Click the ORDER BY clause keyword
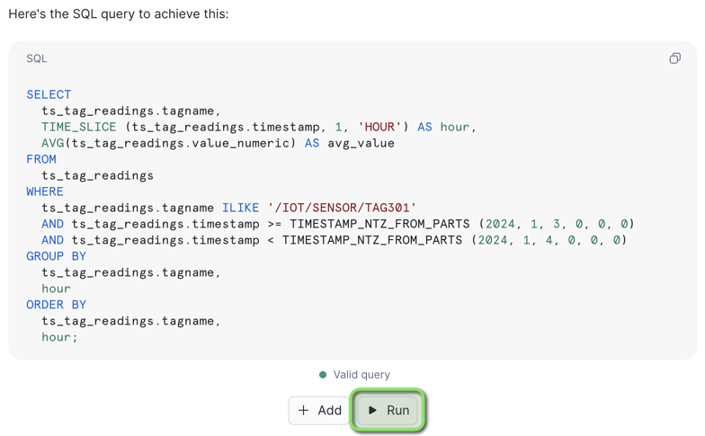705x436 pixels. coord(57,305)
